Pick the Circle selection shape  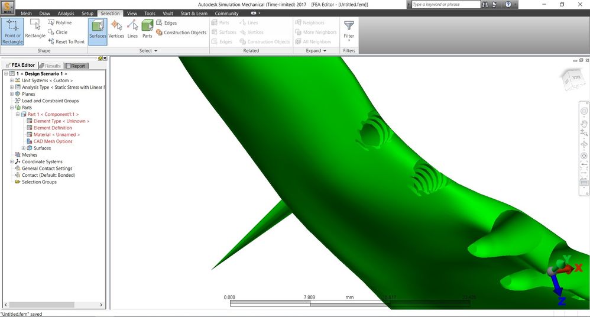coord(57,32)
